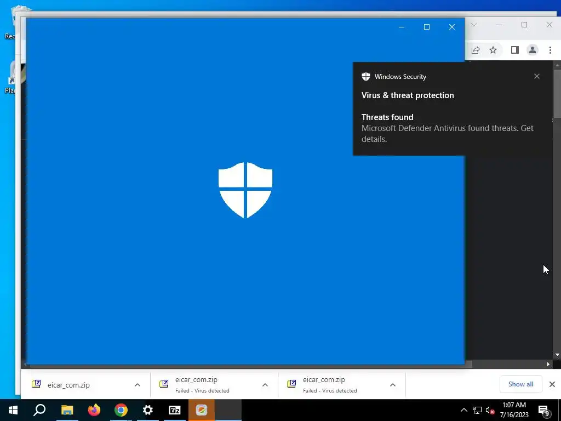Open Settings gear in the taskbar
The width and height of the screenshot is (561, 421).
148,410
